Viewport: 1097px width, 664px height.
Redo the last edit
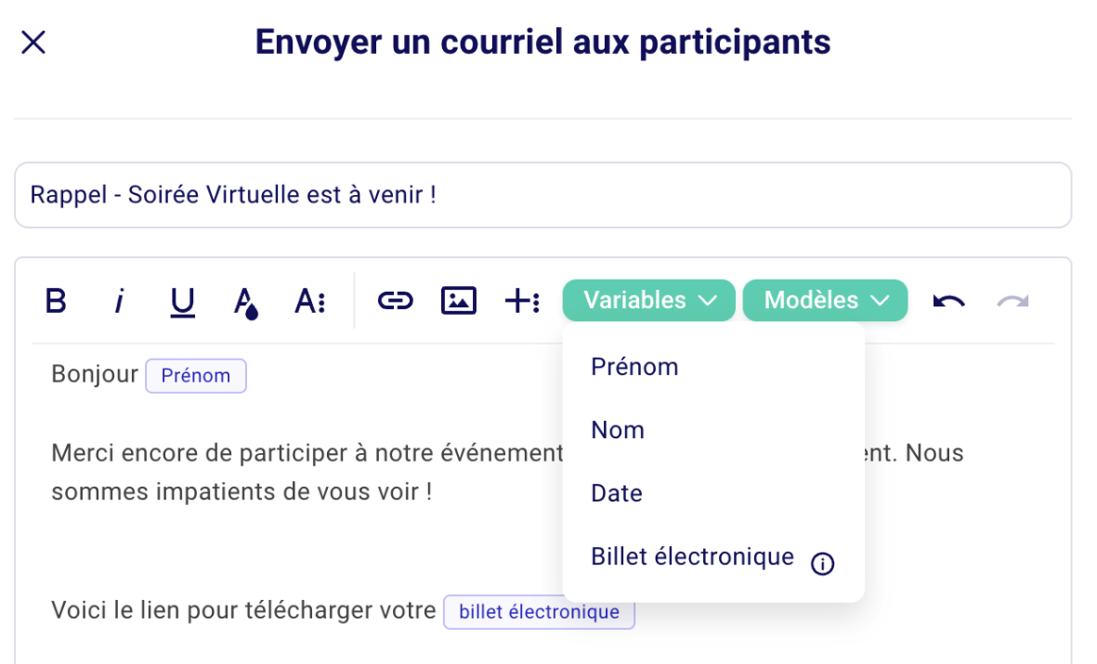tap(1012, 300)
